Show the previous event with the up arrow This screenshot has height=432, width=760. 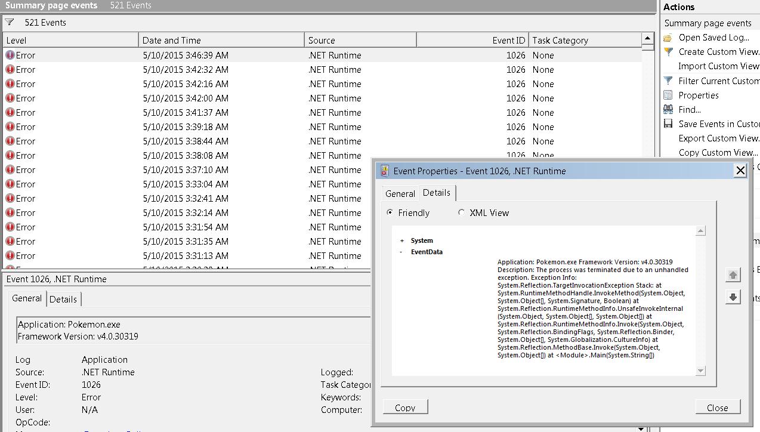(x=733, y=274)
